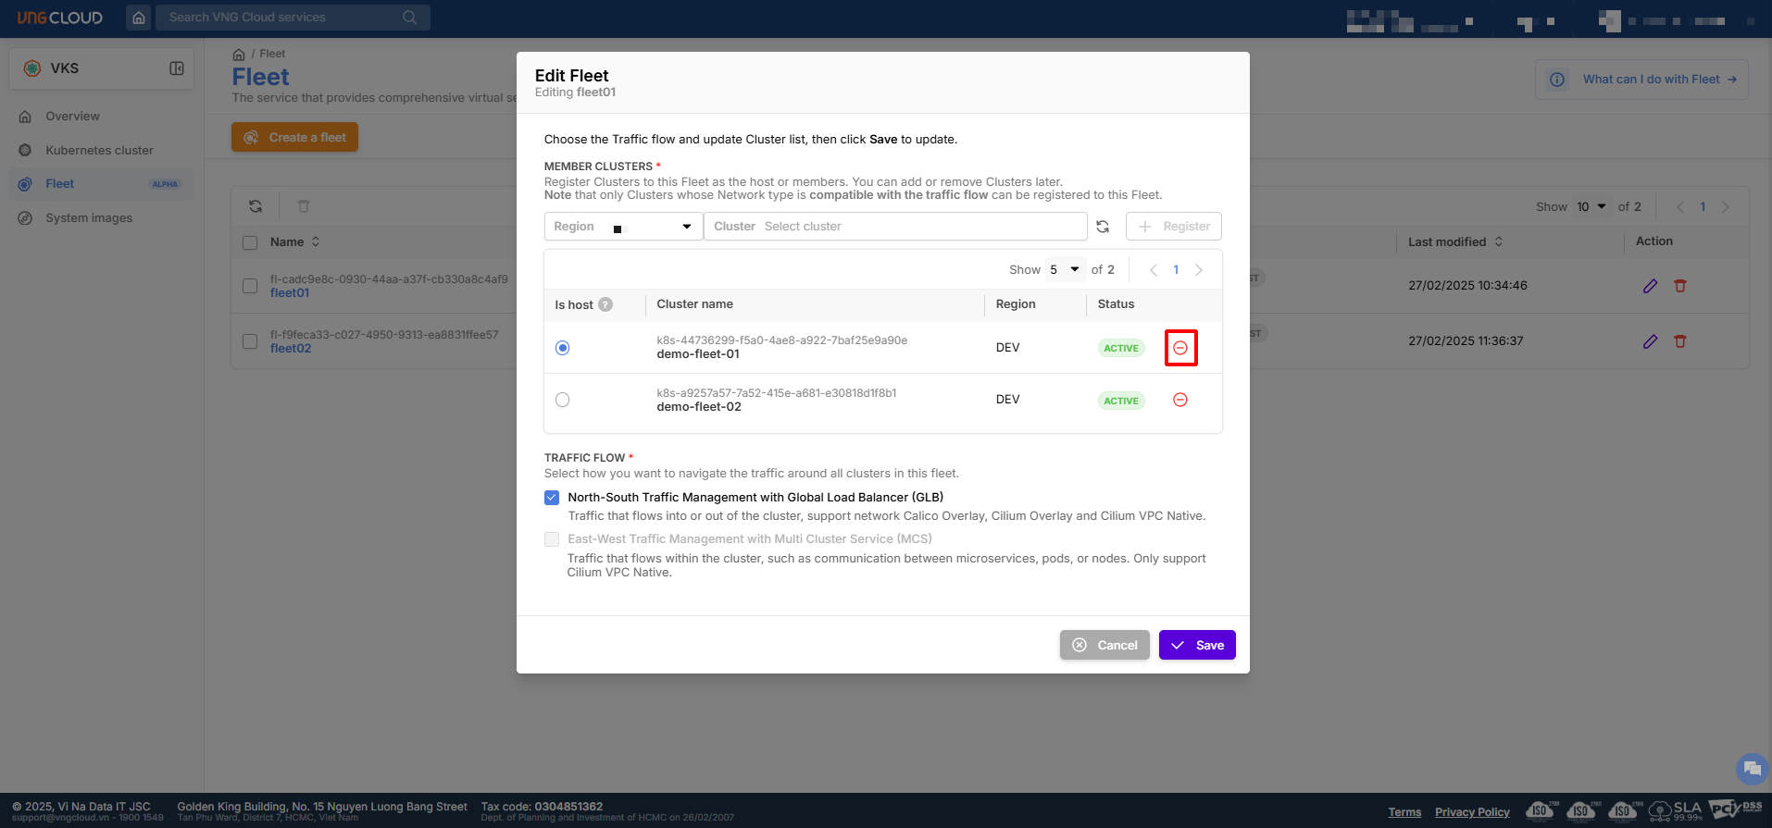Change the Show 5 rows dropdown
The width and height of the screenshot is (1772, 828).
pyautogui.click(x=1064, y=270)
